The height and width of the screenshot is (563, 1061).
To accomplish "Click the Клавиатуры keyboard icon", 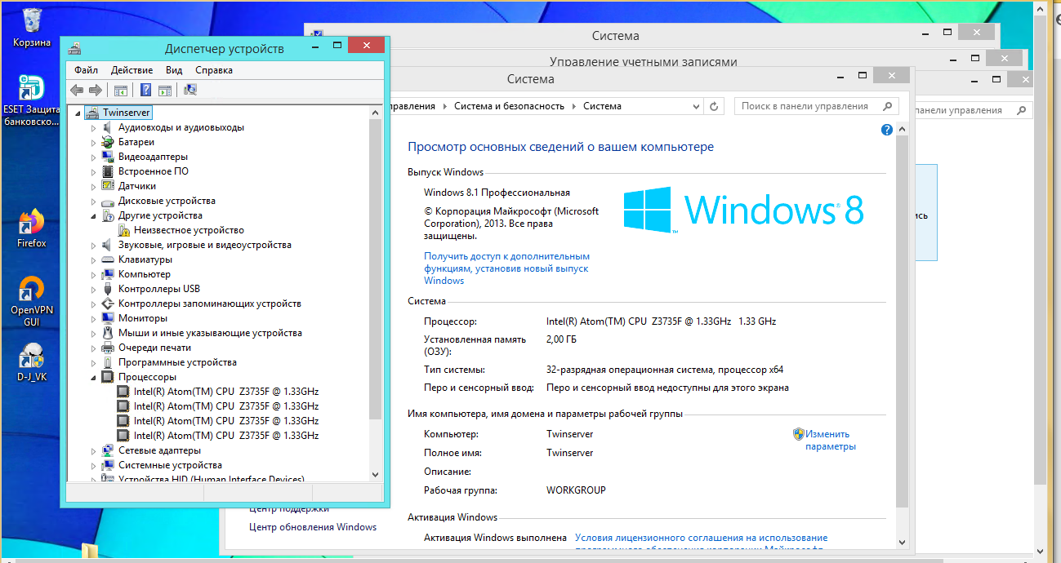I will tap(108, 259).
